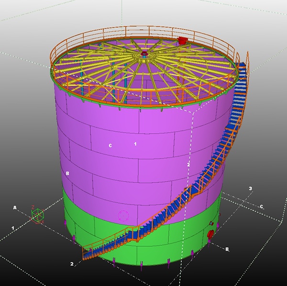Viewport: 287px width, 286px height.
Task: Click label C on the purple shell
Action: click(x=110, y=146)
